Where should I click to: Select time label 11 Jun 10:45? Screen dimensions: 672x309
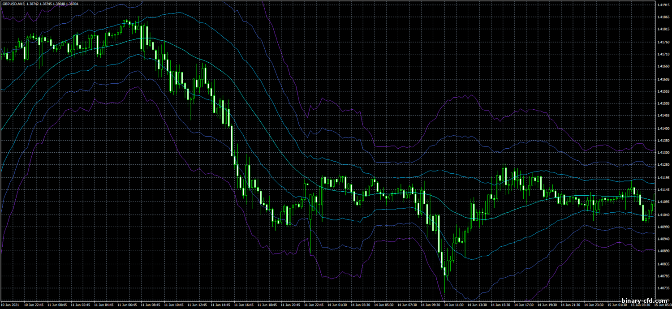pos(173,305)
